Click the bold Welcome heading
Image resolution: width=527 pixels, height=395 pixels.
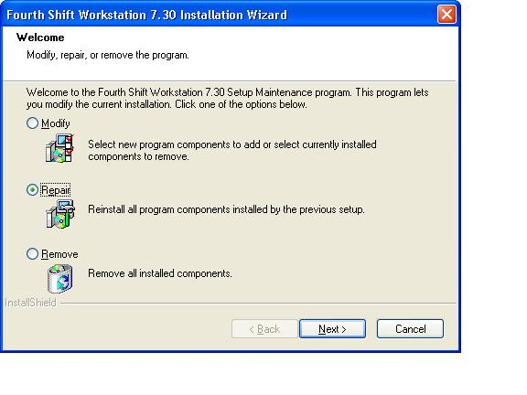point(40,37)
